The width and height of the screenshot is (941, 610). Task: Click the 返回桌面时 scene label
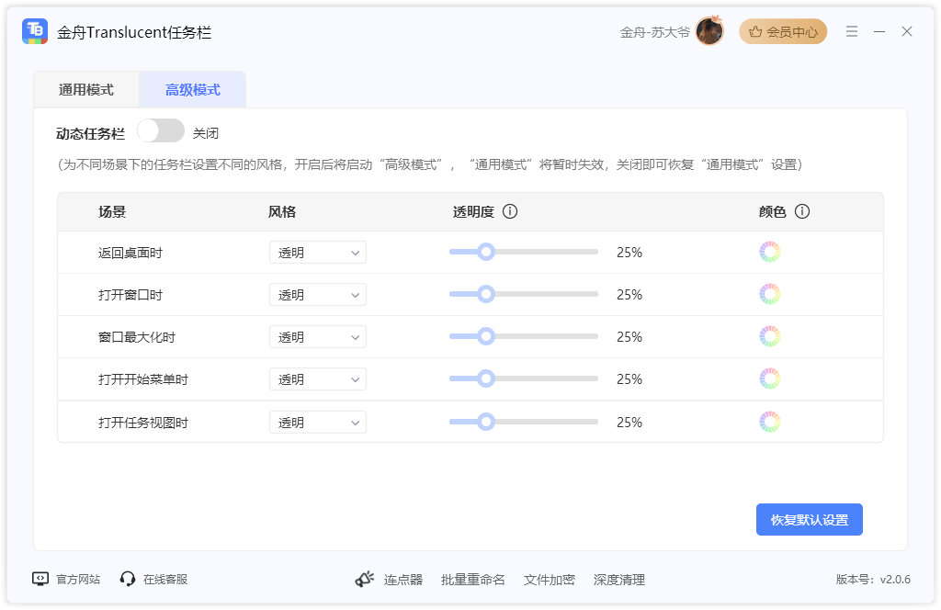[130, 254]
